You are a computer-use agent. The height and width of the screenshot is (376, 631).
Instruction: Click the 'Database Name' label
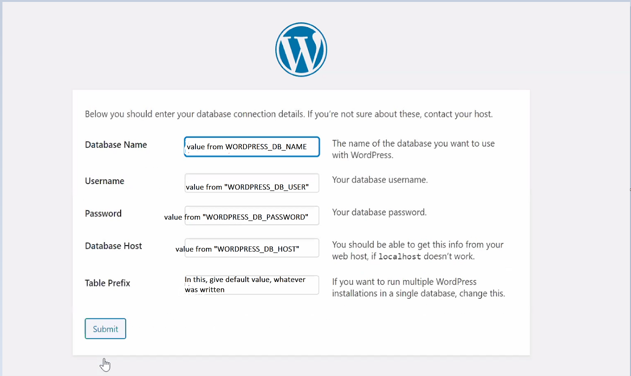(116, 145)
